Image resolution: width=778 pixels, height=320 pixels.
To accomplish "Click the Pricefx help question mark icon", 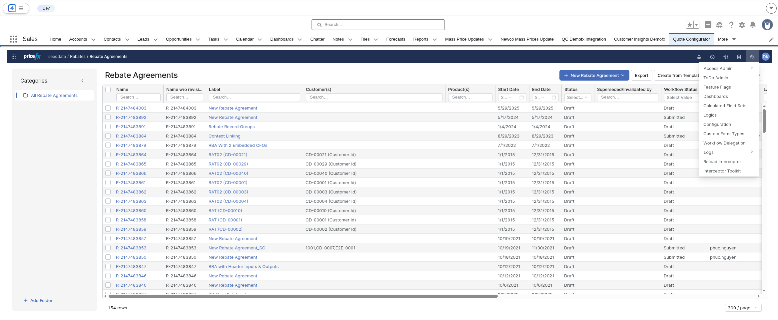I will [x=712, y=57].
